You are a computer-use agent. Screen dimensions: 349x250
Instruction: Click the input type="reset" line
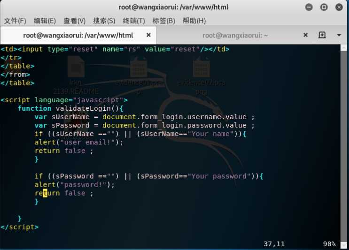point(115,49)
